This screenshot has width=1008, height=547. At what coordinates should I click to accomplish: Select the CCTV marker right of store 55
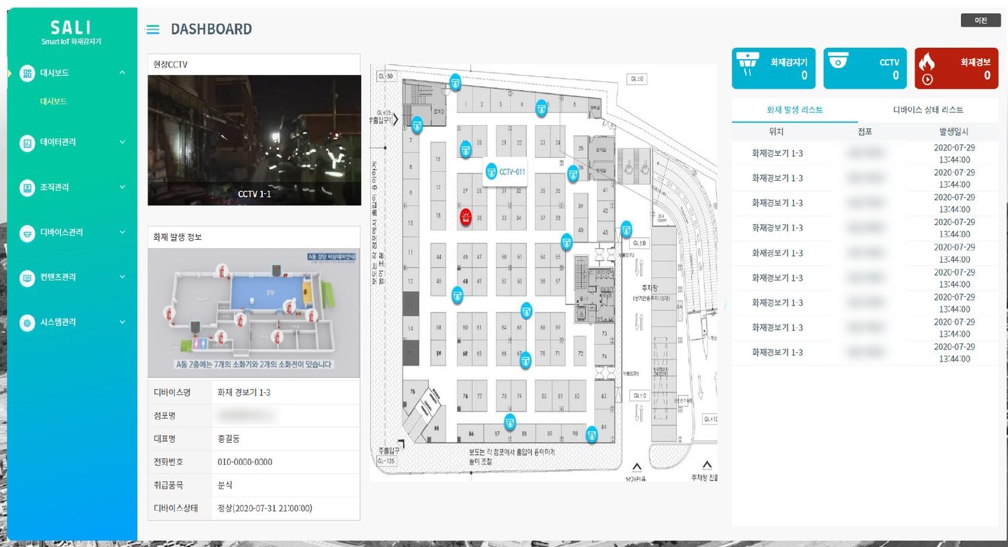coord(566,242)
